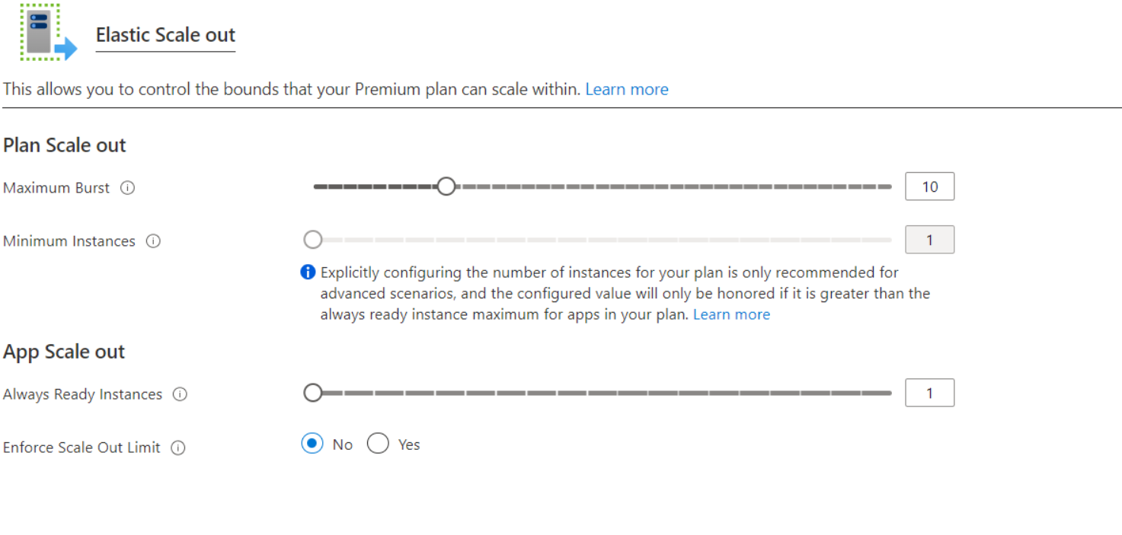The image size is (1122, 535).
Task: Open the Maximum Burst info tooltip
Action: point(127,188)
